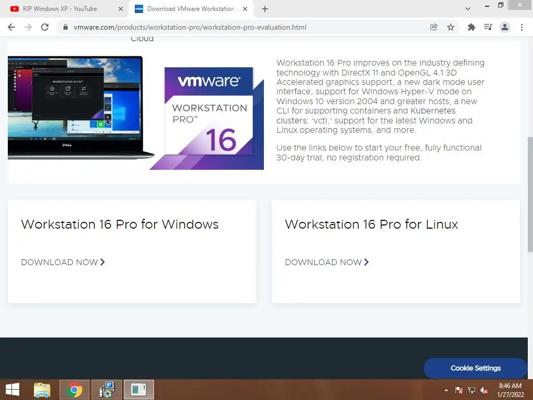This screenshot has width=533, height=400.
Task: Click the 30-day trial paragraph text
Action: 379,153
